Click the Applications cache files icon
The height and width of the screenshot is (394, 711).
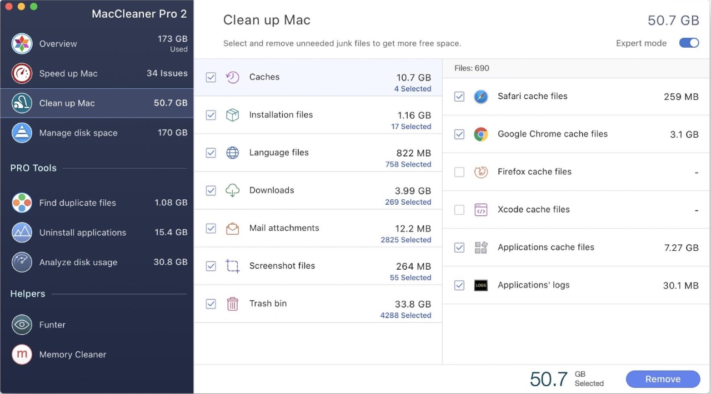(481, 247)
